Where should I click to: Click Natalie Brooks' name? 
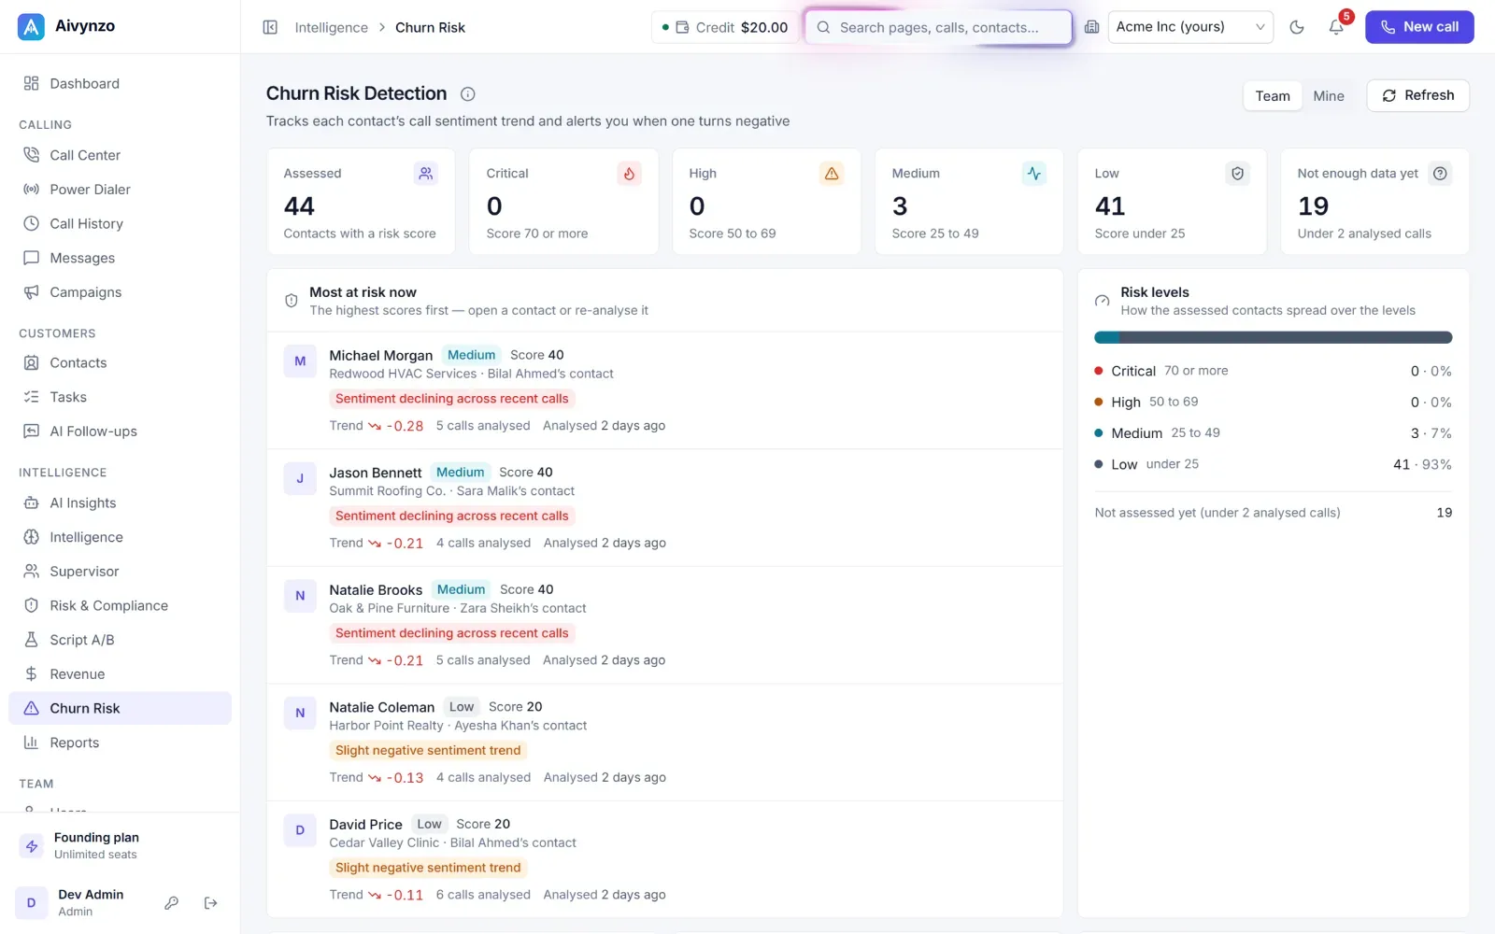pyautogui.click(x=376, y=590)
